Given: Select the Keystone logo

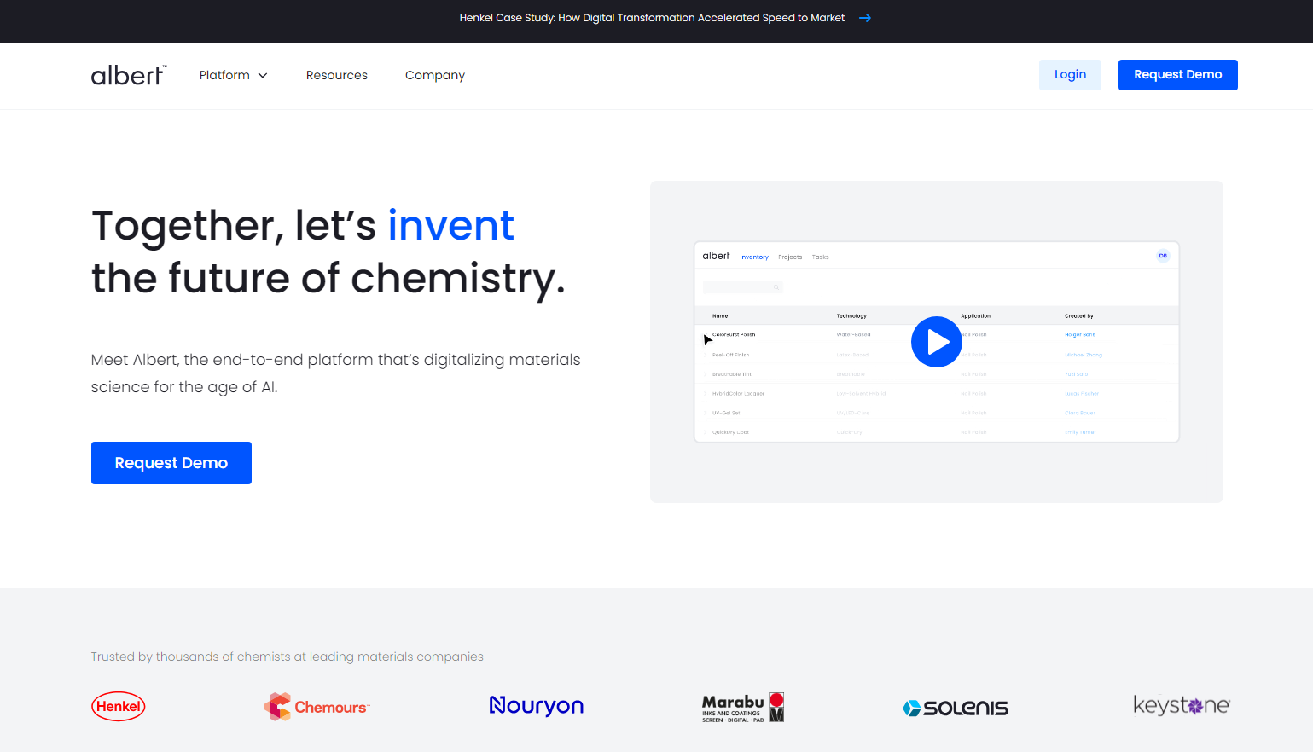Looking at the screenshot, I should click(1181, 706).
